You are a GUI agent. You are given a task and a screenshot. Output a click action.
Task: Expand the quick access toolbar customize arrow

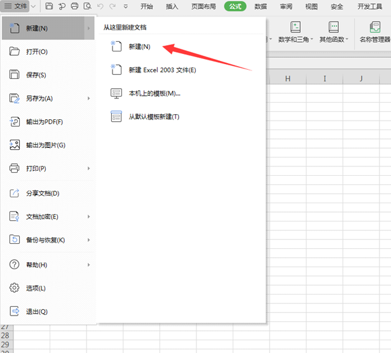126,6
